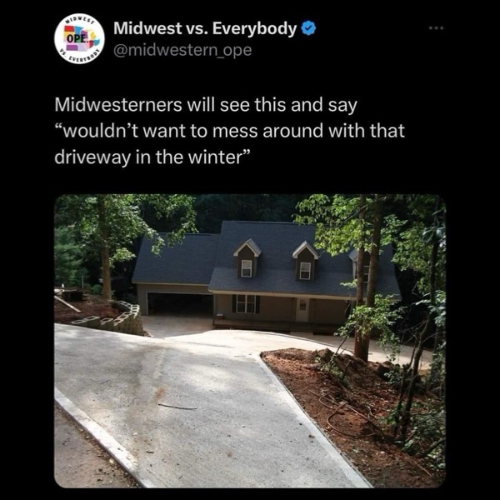
Task: Click the dark shingled roof above the garage
Action: 176,259
